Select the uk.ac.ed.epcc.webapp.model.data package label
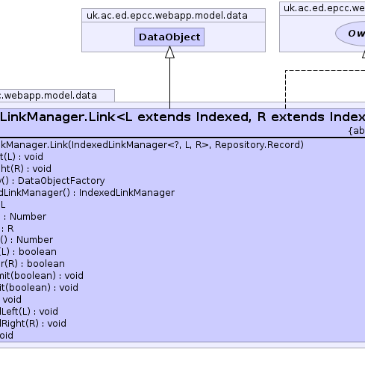The width and height of the screenshot is (365, 376). pos(167,16)
